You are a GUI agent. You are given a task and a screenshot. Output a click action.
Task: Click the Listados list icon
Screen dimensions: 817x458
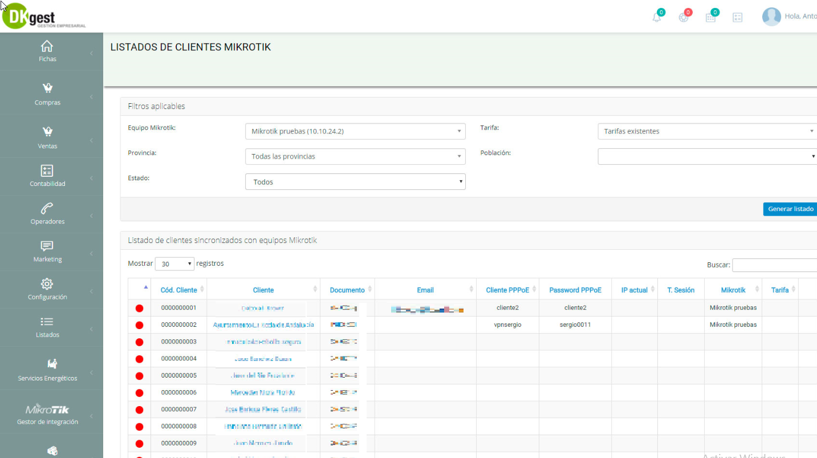point(47,322)
